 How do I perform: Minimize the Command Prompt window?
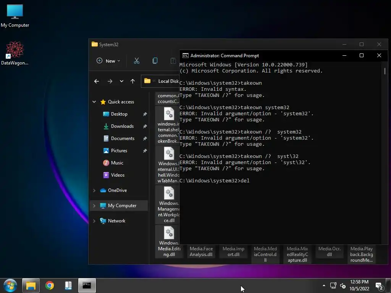pyautogui.click(x=344, y=55)
